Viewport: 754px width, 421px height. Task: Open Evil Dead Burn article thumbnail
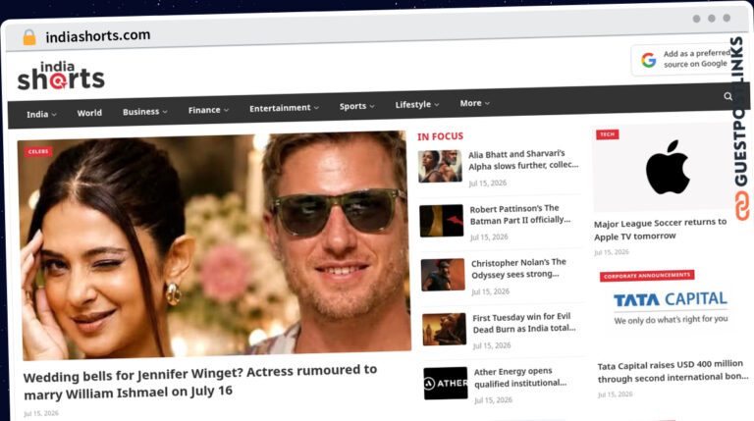[x=445, y=329]
